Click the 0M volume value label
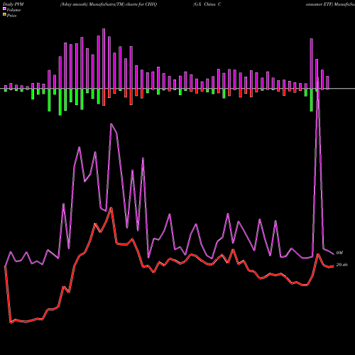The image size is (355, 355). (339, 253)
